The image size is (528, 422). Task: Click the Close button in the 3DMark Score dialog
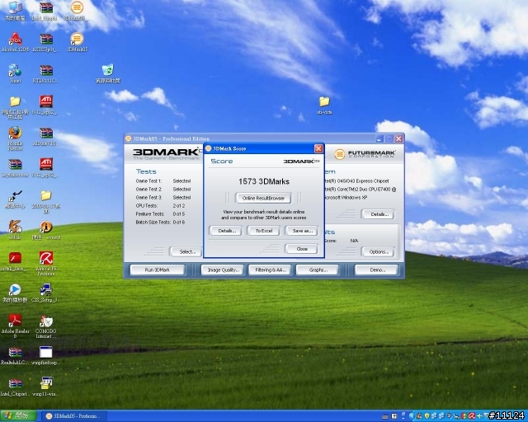click(302, 249)
